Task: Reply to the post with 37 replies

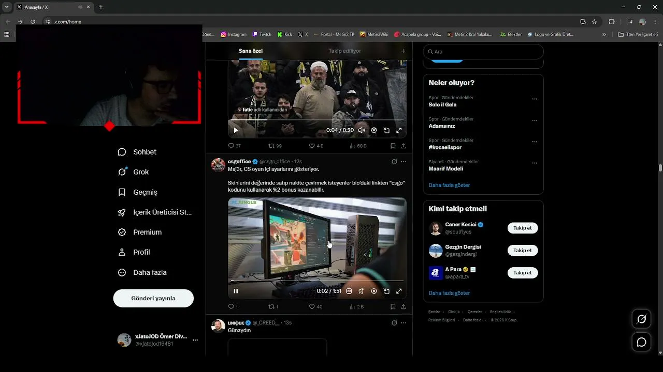Action: point(234,146)
